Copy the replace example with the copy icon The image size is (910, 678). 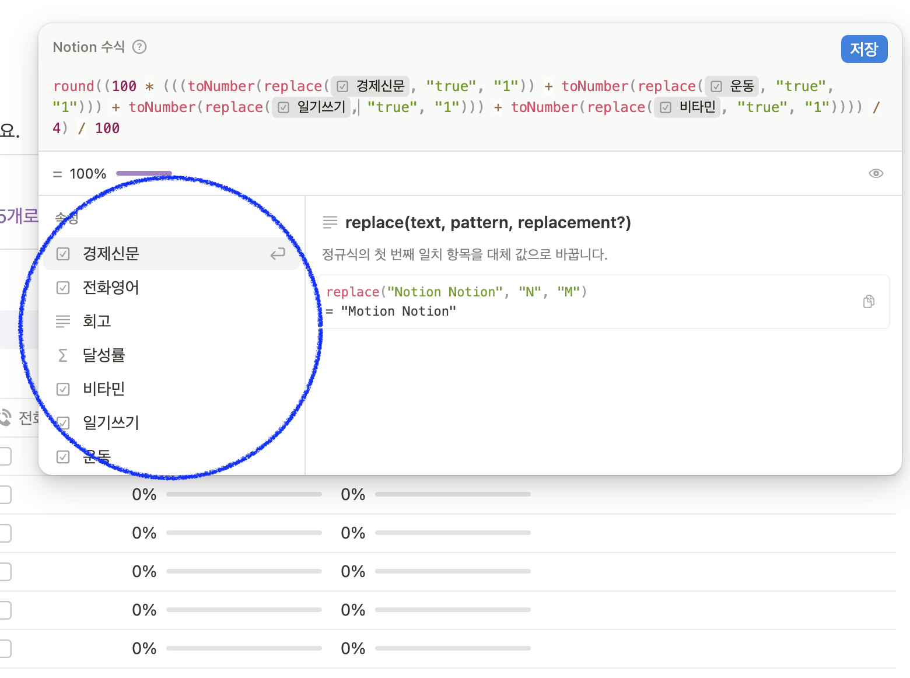(869, 301)
